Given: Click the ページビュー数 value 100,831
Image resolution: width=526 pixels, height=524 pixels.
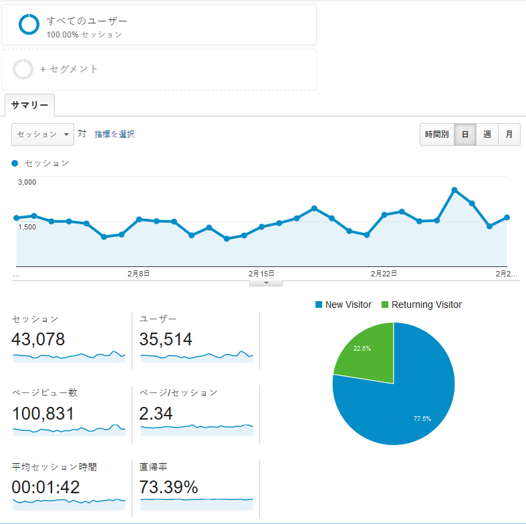Looking at the screenshot, I should pyautogui.click(x=43, y=414).
